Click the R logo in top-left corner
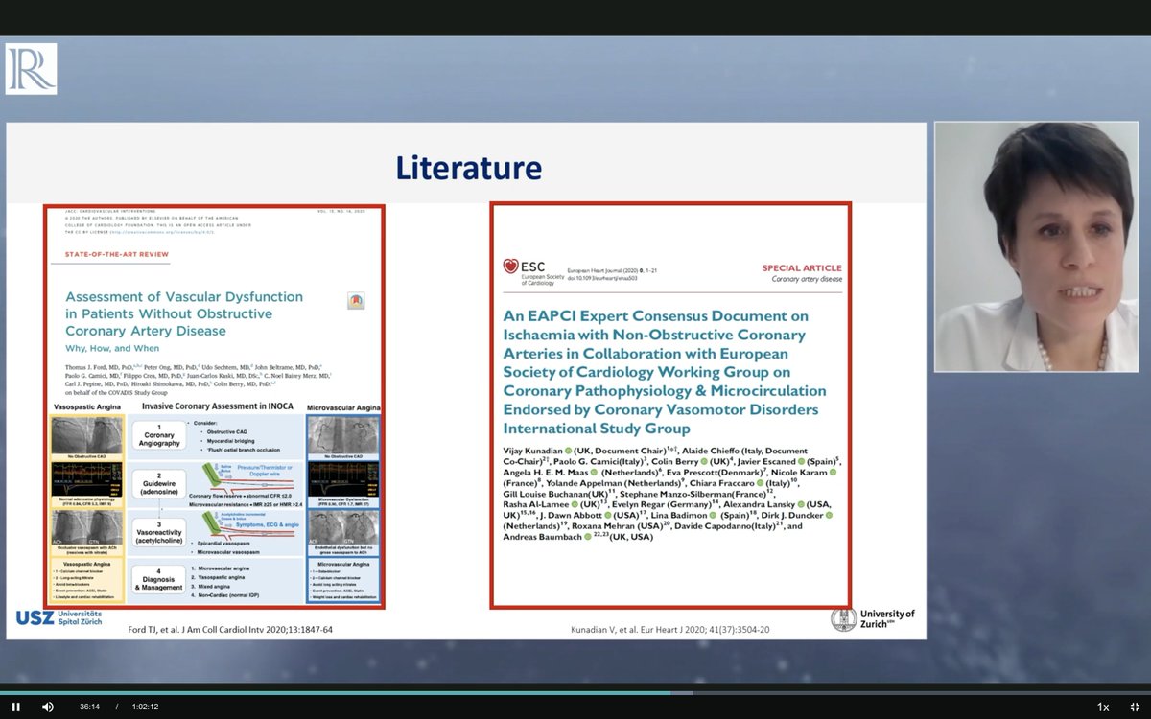1151x719 pixels. [31, 68]
